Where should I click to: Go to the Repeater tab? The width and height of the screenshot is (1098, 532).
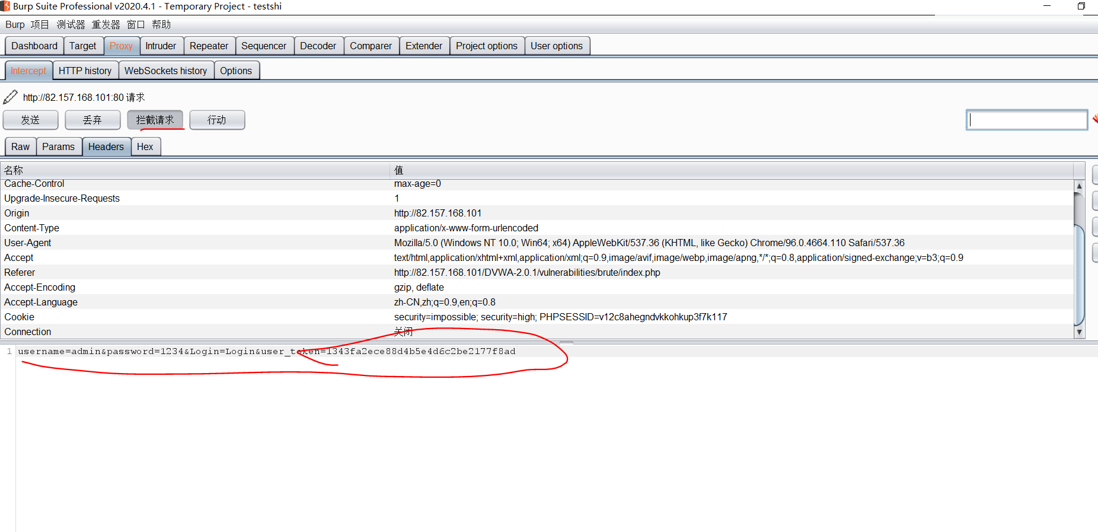click(209, 46)
